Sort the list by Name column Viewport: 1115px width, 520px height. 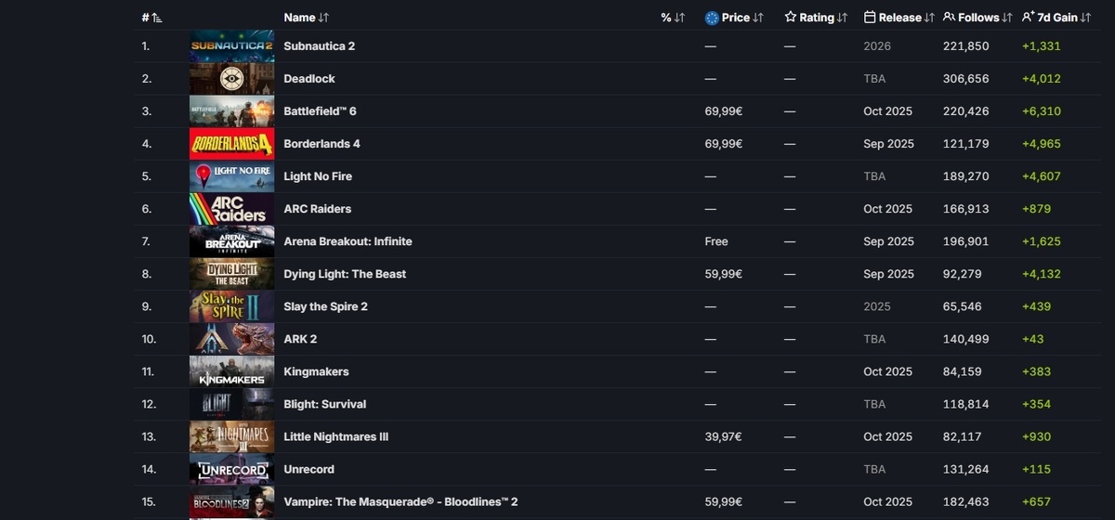pos(306,18)
